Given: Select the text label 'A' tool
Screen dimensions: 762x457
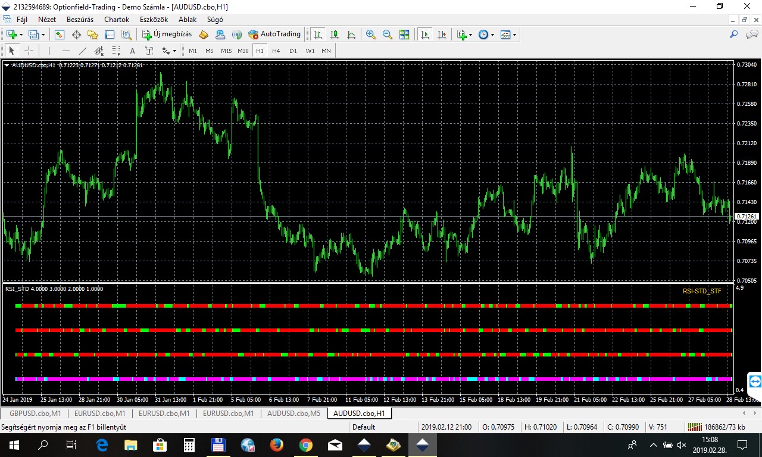Looking at the screenshot, I should point(132,51).
